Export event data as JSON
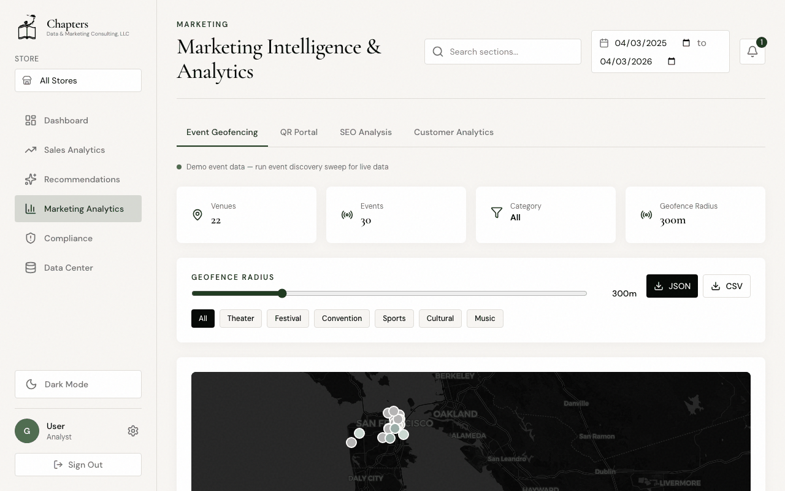Viewport: 785px width, 491px height. point(672,286)
